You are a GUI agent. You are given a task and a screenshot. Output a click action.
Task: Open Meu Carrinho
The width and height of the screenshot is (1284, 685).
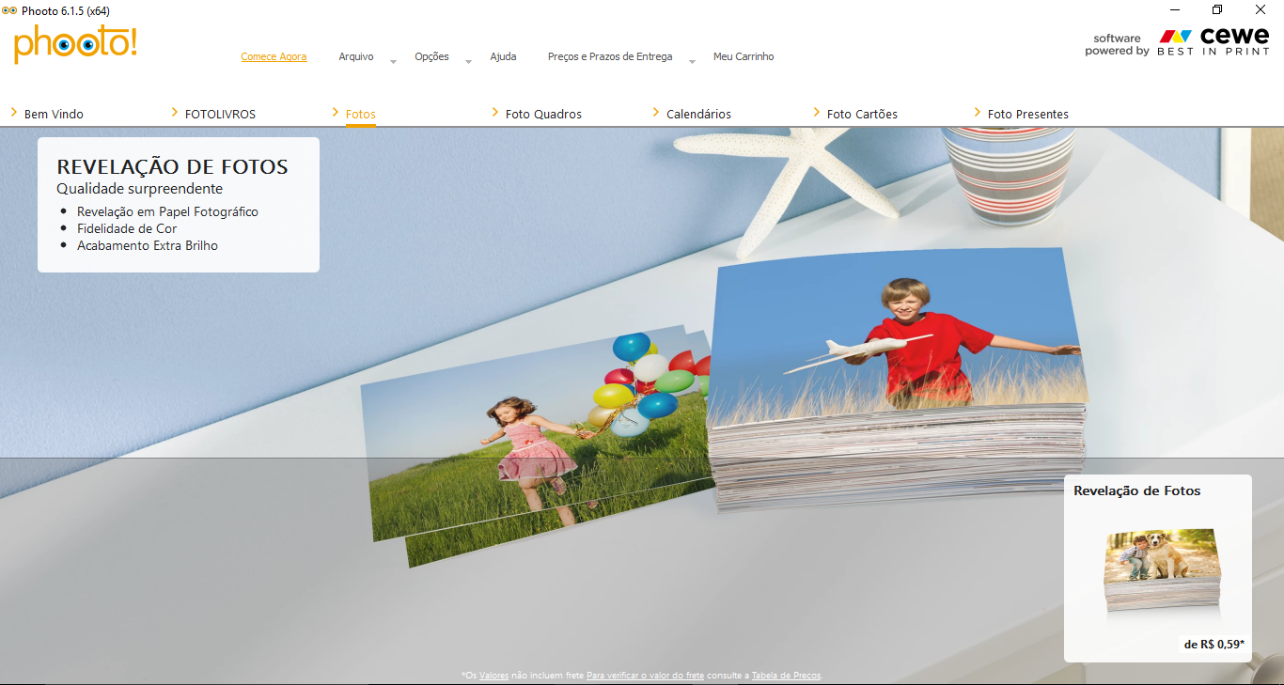pos(744,56)
